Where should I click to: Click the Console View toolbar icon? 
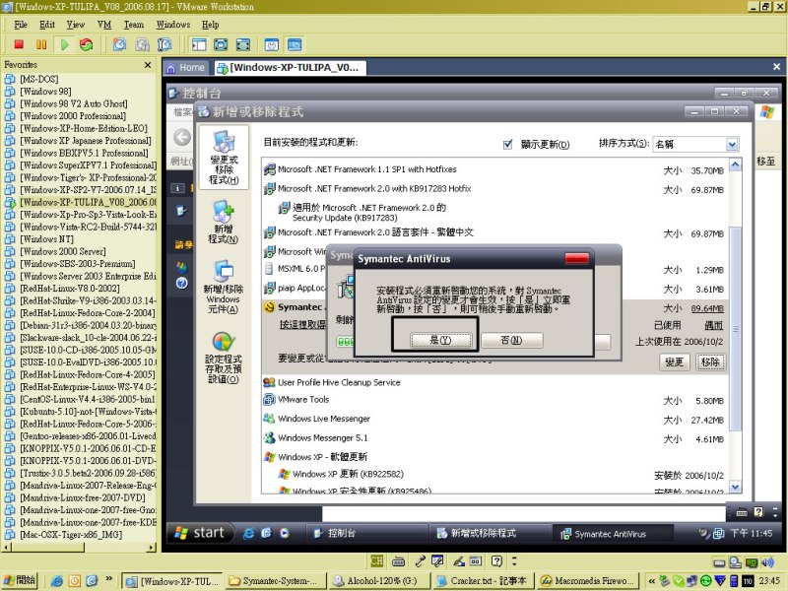click(x=294, y=44)
